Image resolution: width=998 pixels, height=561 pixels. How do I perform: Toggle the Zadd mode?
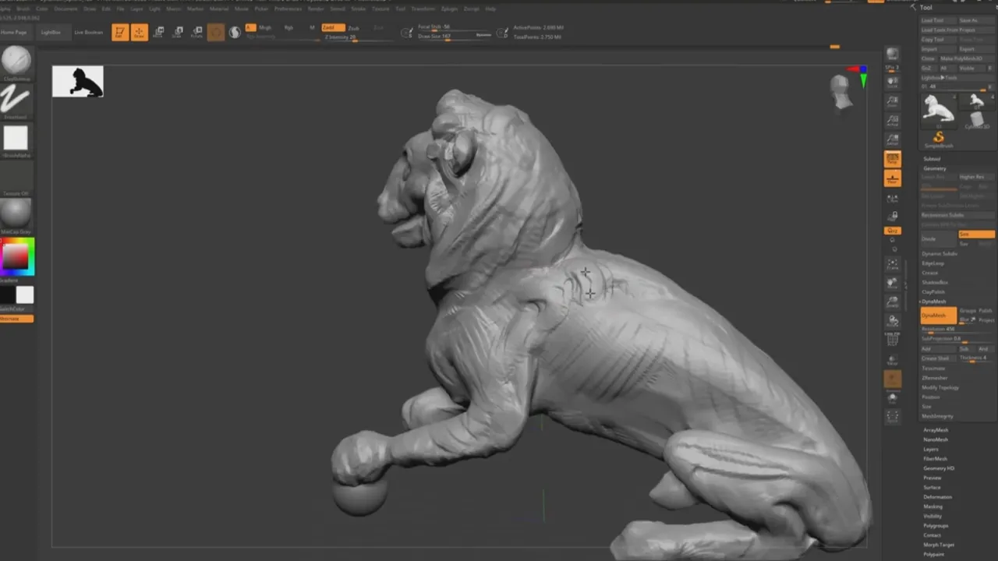333,27
